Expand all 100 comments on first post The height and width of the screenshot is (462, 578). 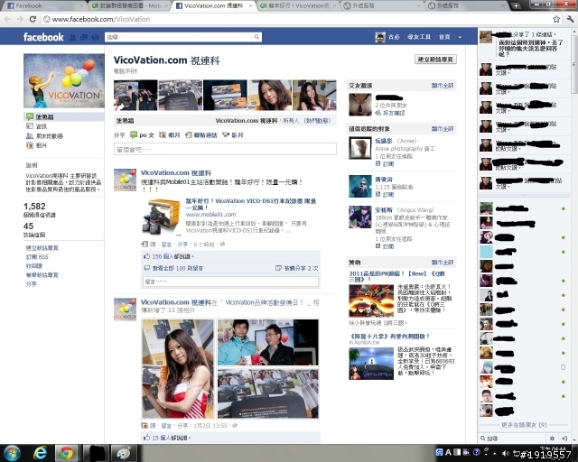pos(178,268)
